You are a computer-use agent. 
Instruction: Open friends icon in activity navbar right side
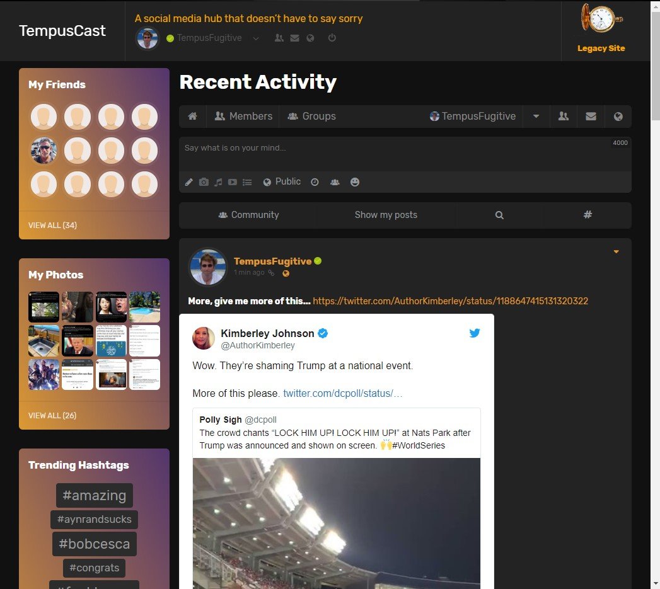[x=563, y=116]
